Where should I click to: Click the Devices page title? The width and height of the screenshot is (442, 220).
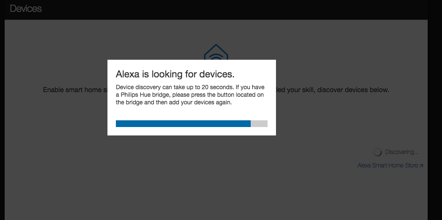(x=26, y=8)
